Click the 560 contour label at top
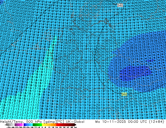This screenshot has width=166, height=128. (x=120, y=5)
